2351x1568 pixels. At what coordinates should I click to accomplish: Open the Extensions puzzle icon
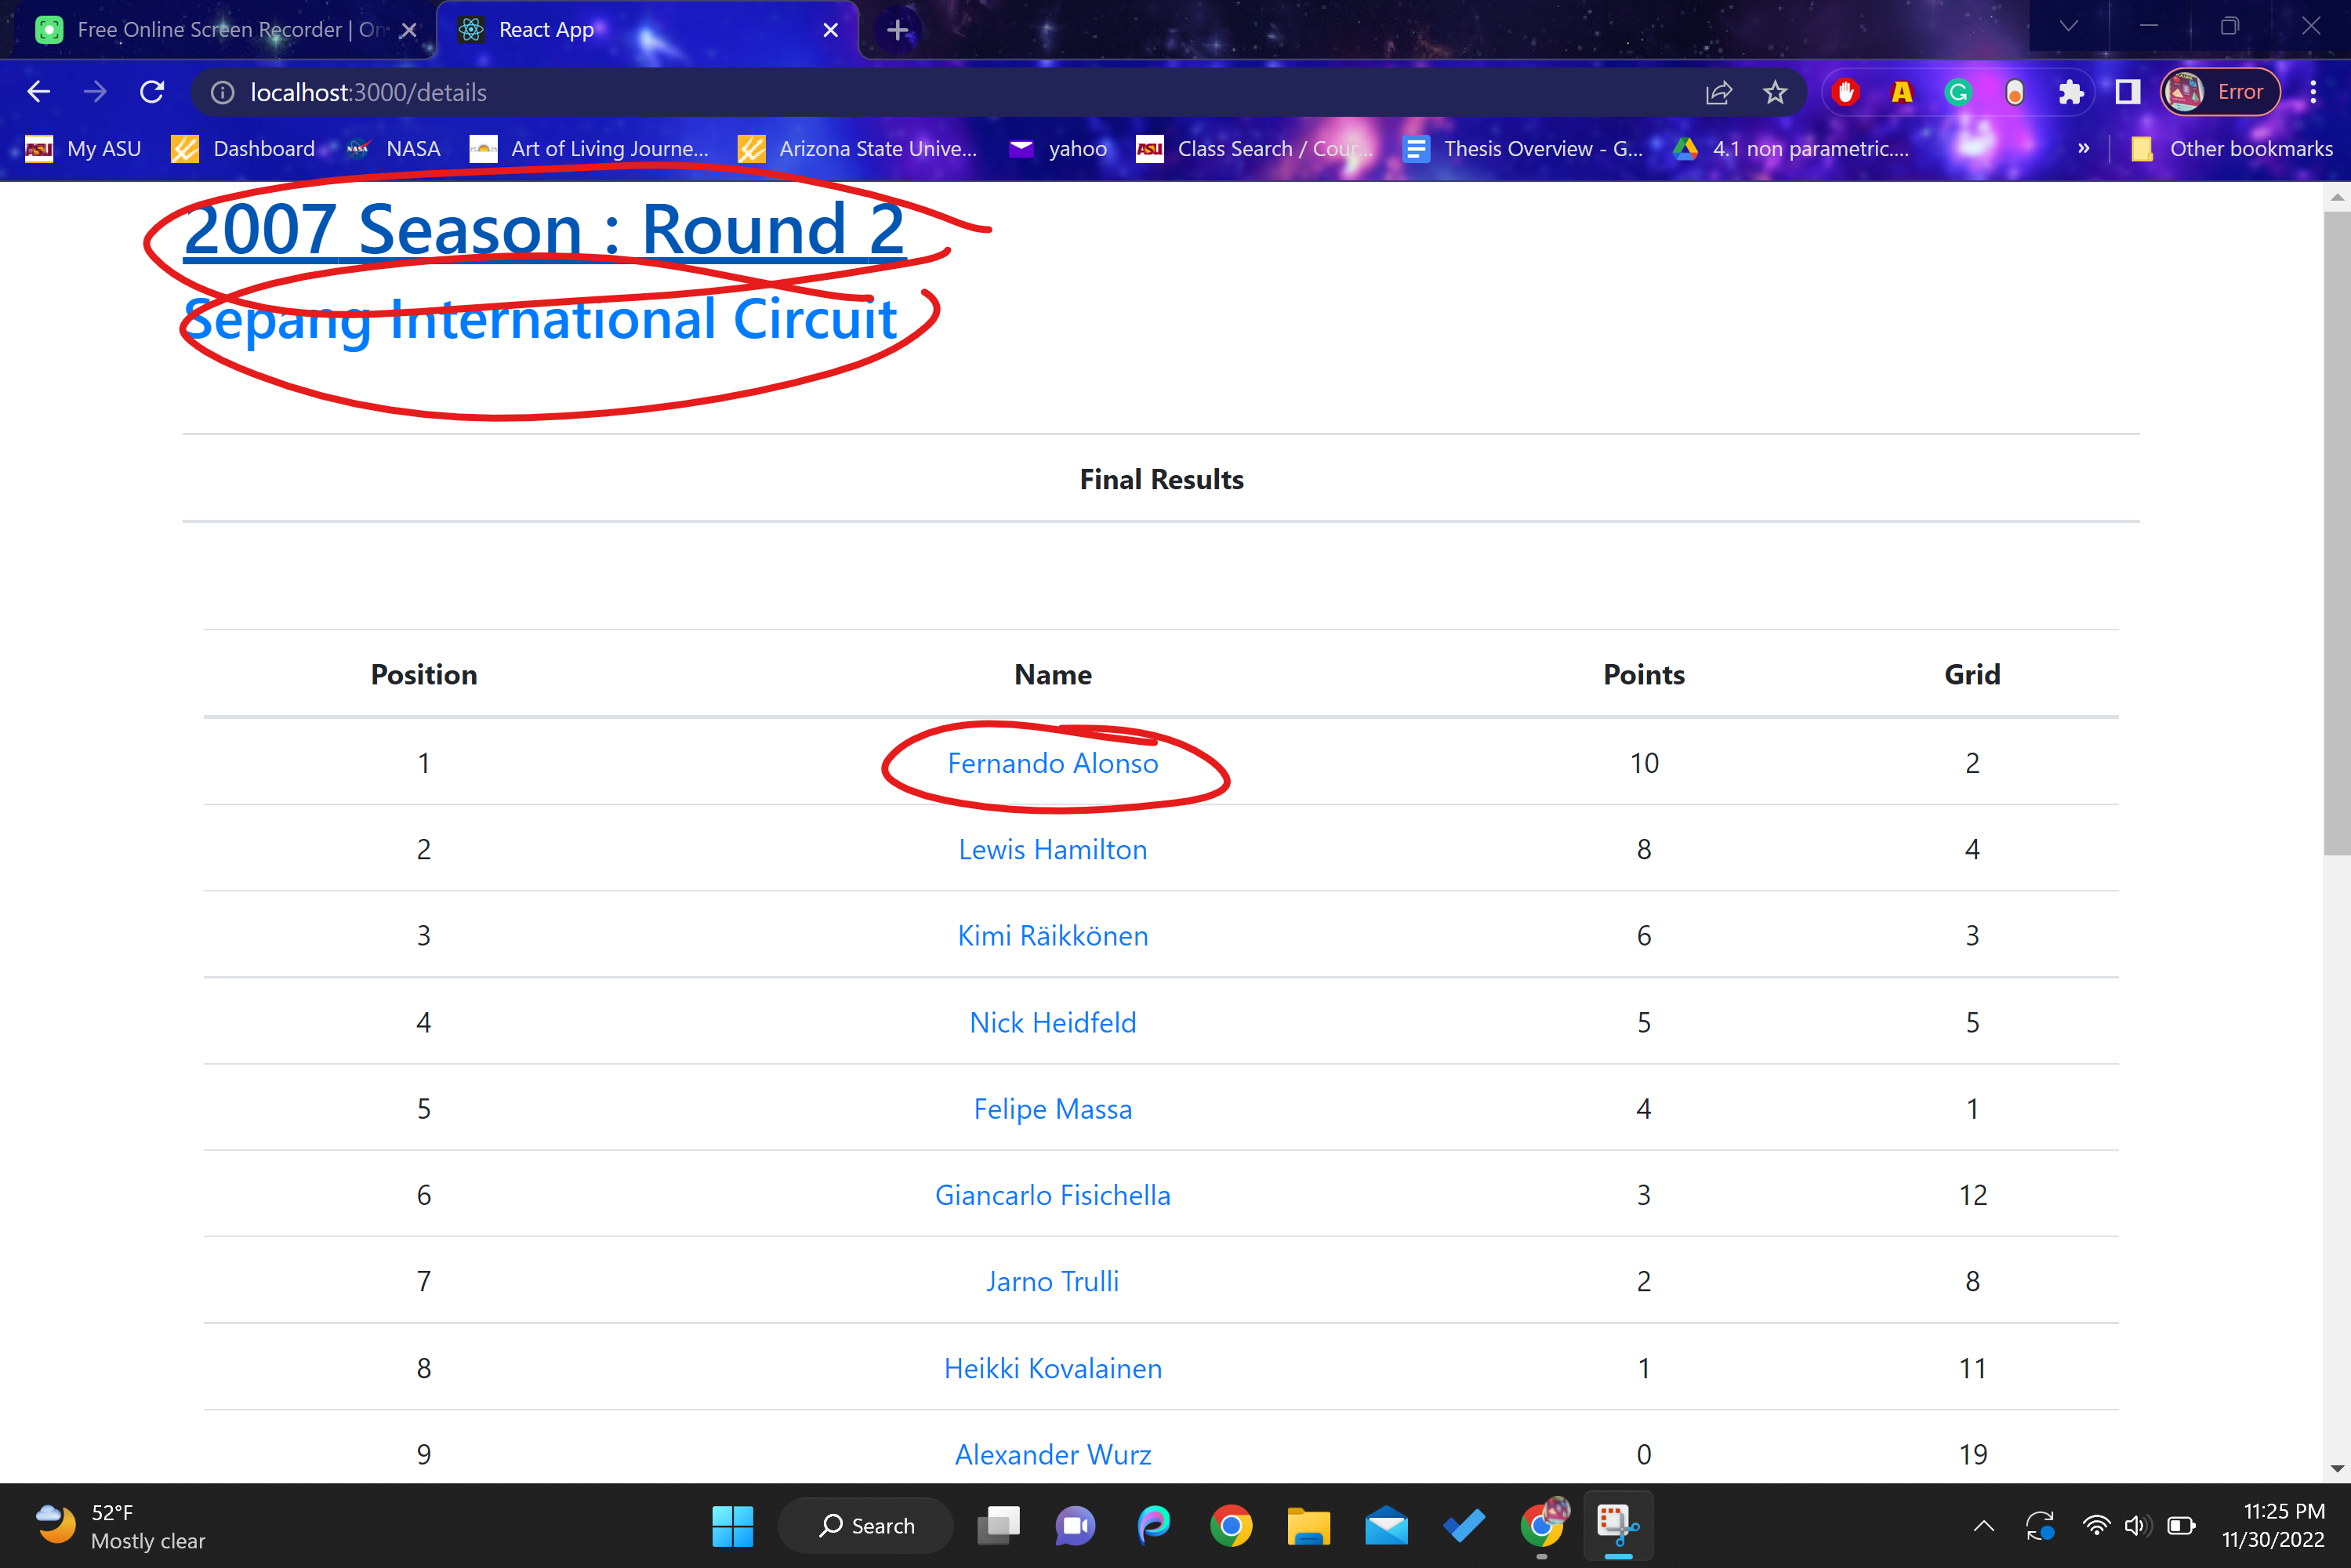tap(2071, 92)
